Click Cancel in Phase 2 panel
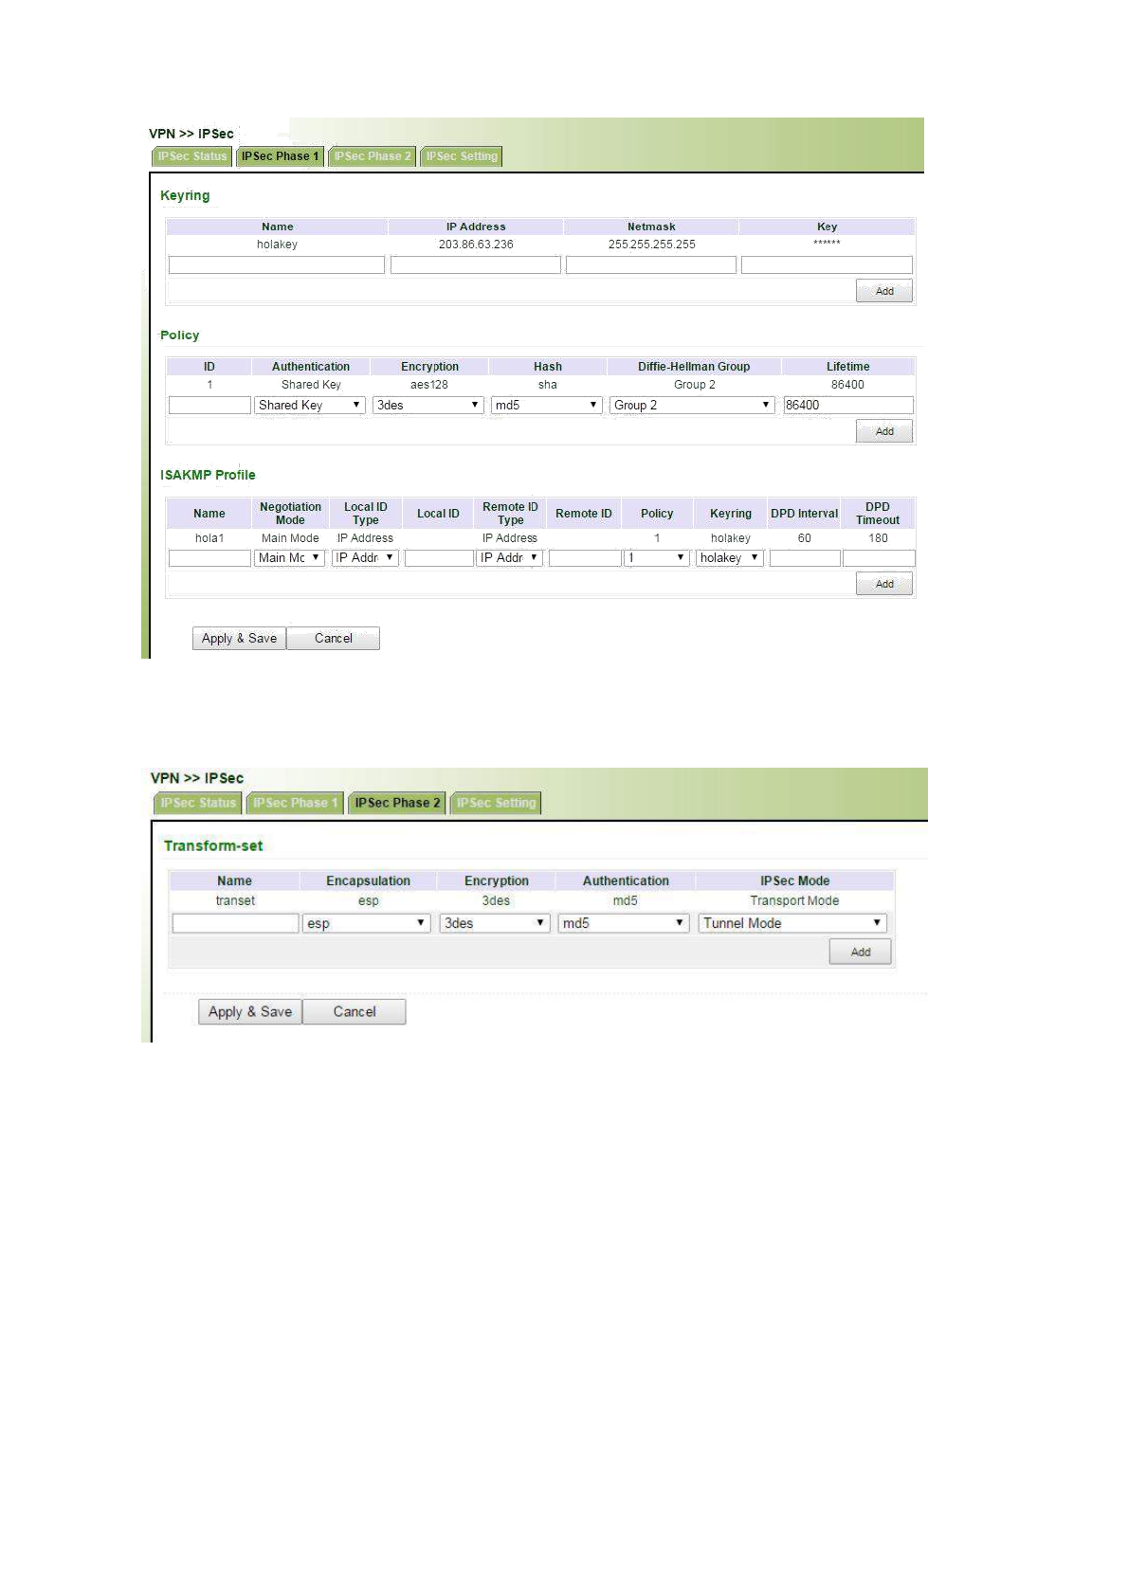1128x1596 pixels. tap(355, 1012)
